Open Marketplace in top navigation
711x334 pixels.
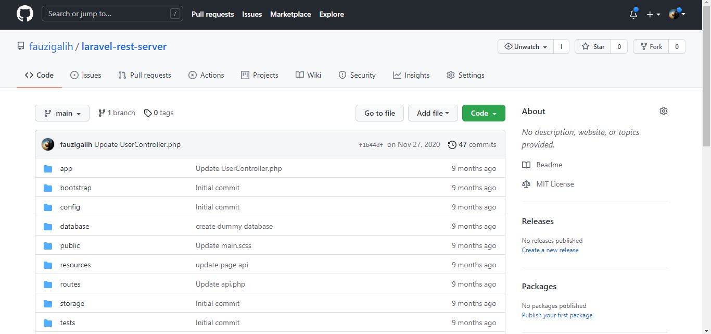[x=290, y=14]
